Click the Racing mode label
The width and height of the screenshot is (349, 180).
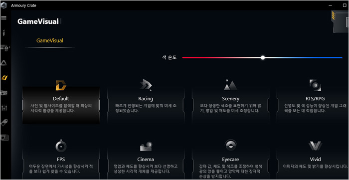pos(146,99)
